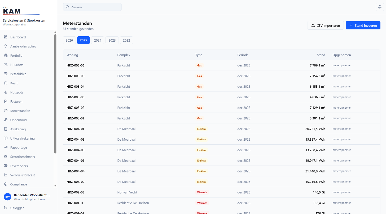Click the gauge icon beside Meterstanden
Viewport: 386px width, 214px height.
[x=6, y=111]
